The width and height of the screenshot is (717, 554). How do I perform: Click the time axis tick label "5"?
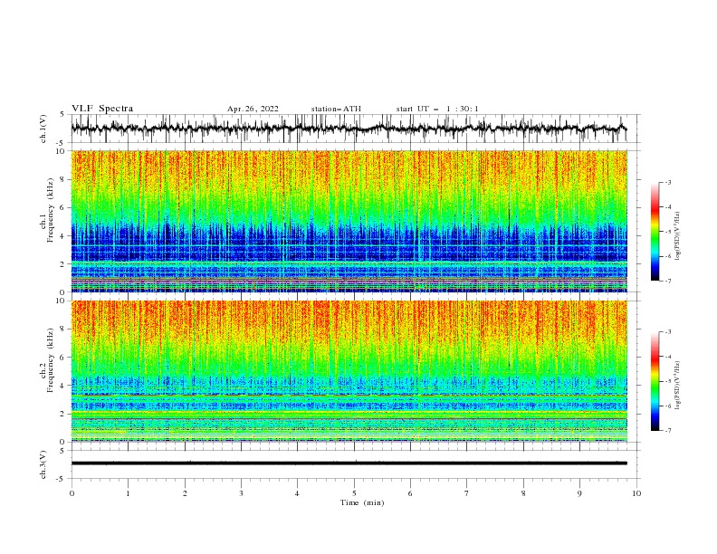point(354,493)
